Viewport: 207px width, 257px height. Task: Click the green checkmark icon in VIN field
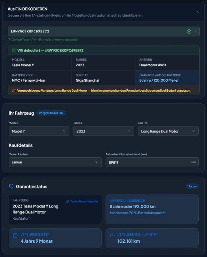[x=189, y=31]
